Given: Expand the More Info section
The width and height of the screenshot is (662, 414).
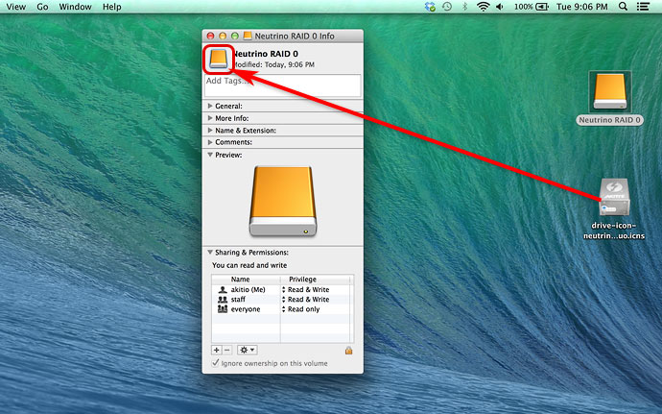Looking at the screenshot, I should click(x=210, y=118).
